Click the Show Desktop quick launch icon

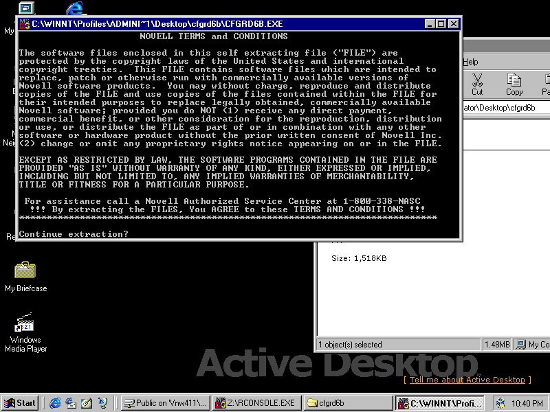pyautogui.click(x=87, y=403)
